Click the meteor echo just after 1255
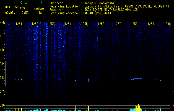 click(x=89, y=80)
